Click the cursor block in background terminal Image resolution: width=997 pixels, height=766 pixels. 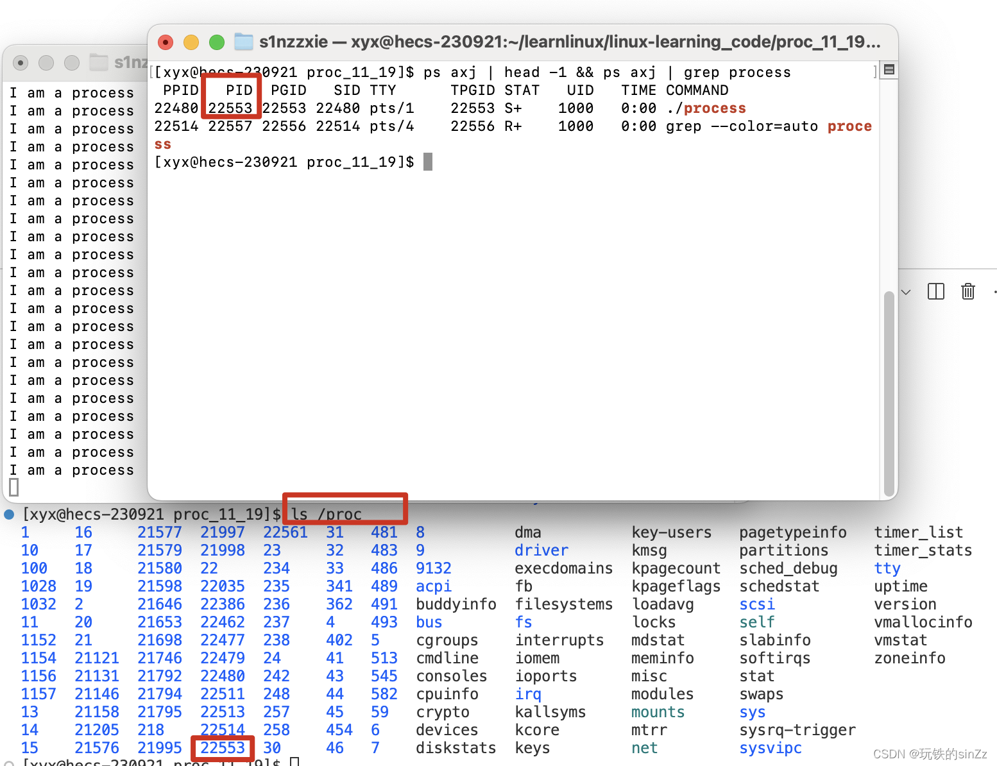(14, 488)
